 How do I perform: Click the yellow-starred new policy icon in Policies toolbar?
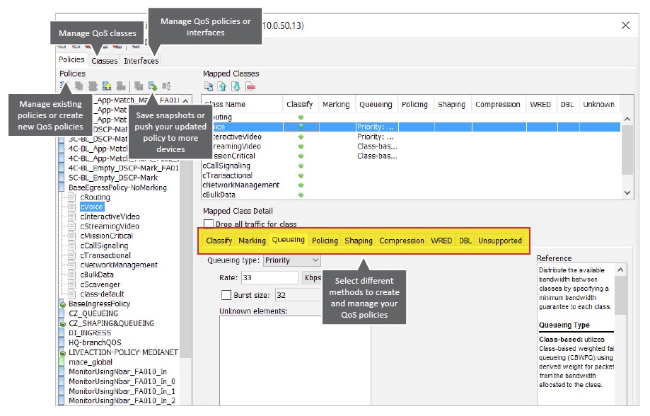[x=107, y=86]
